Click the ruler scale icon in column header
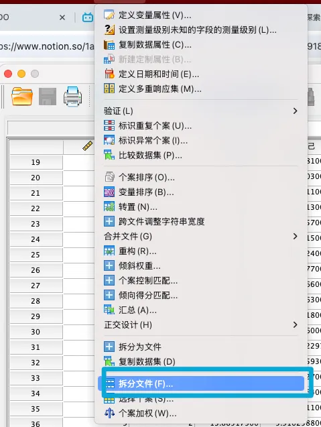 pos(88,146)
